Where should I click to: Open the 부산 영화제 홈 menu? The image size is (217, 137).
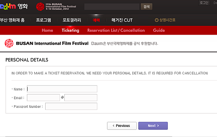(x=12, y=20)
